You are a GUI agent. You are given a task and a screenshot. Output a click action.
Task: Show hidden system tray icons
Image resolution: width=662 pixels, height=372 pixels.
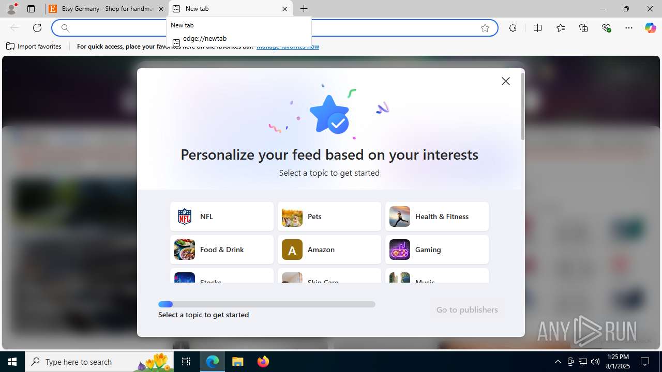[x=558, y=362]
